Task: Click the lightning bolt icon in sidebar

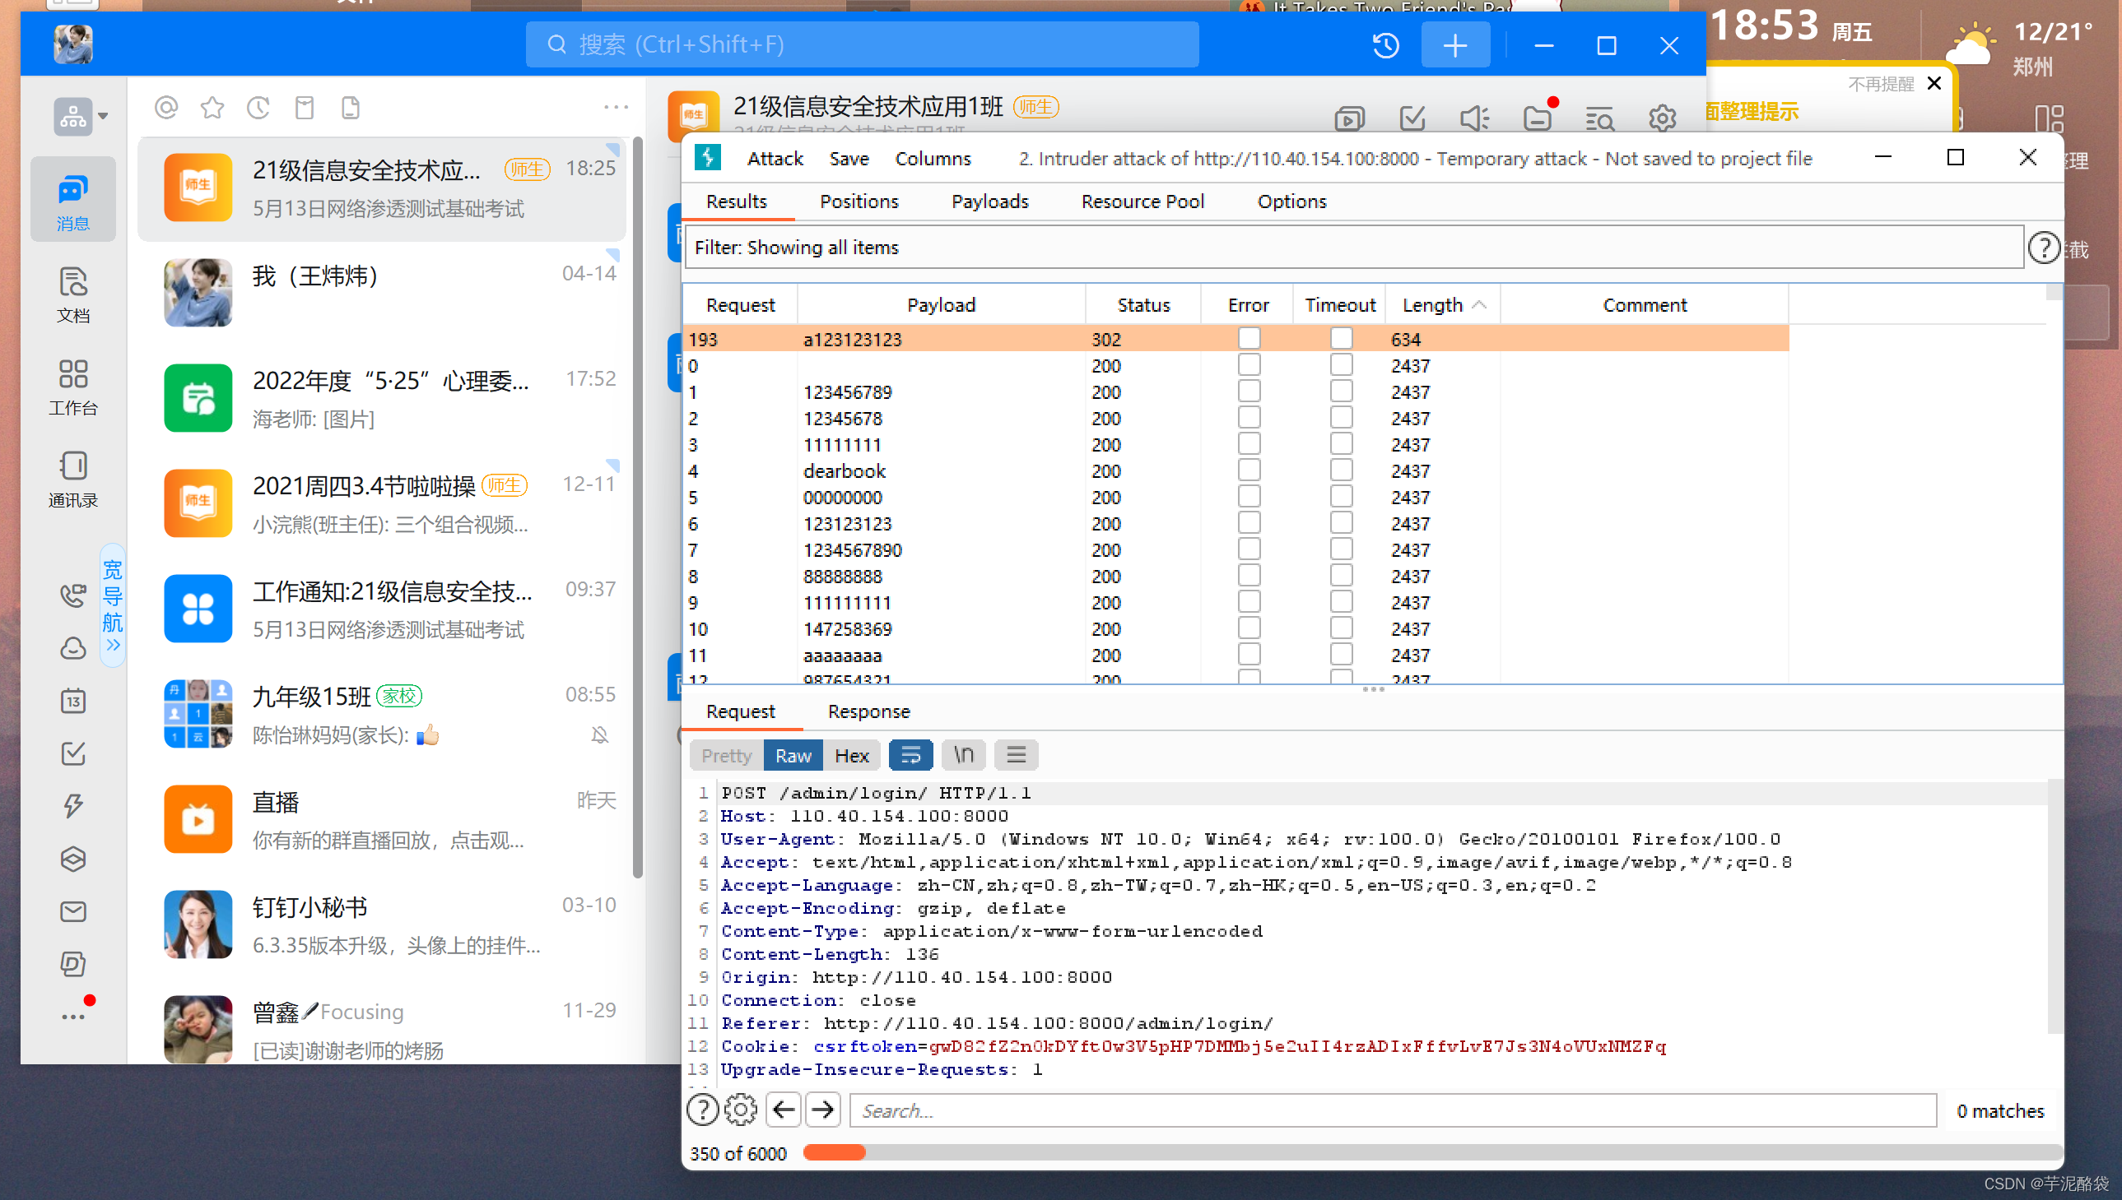Action: tap(72, 806)
